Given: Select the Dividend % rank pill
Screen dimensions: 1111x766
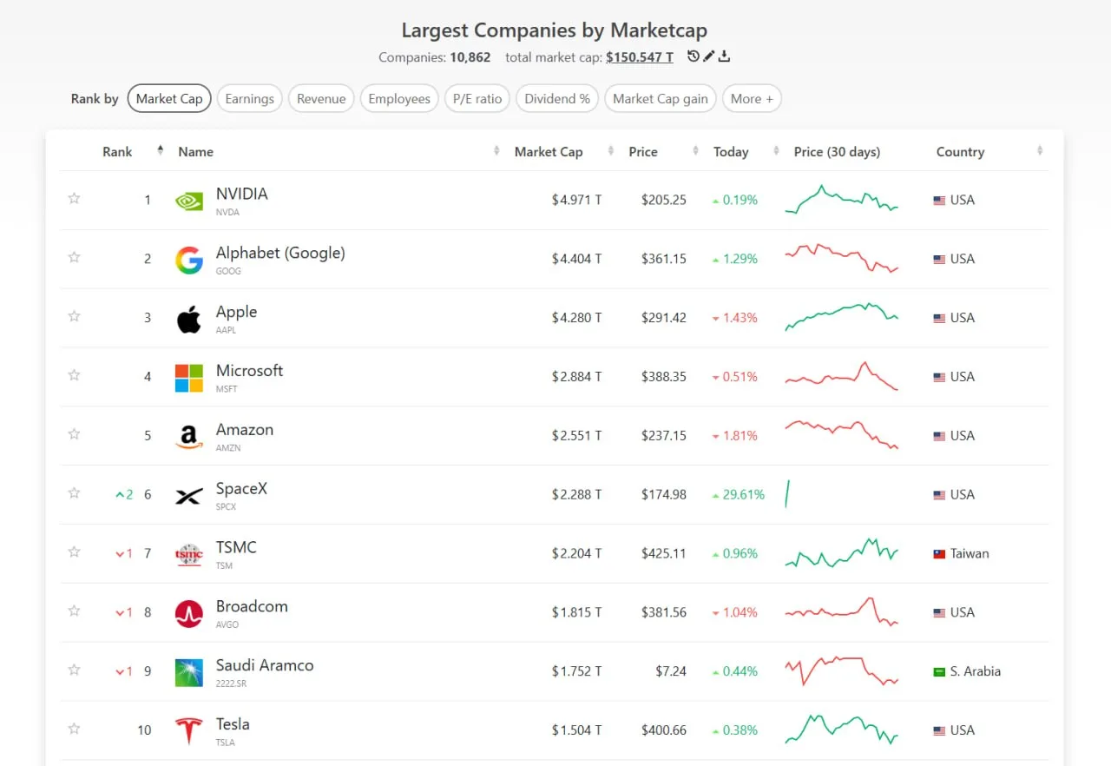Looking at the screenshot, I should tap(557, 98).
